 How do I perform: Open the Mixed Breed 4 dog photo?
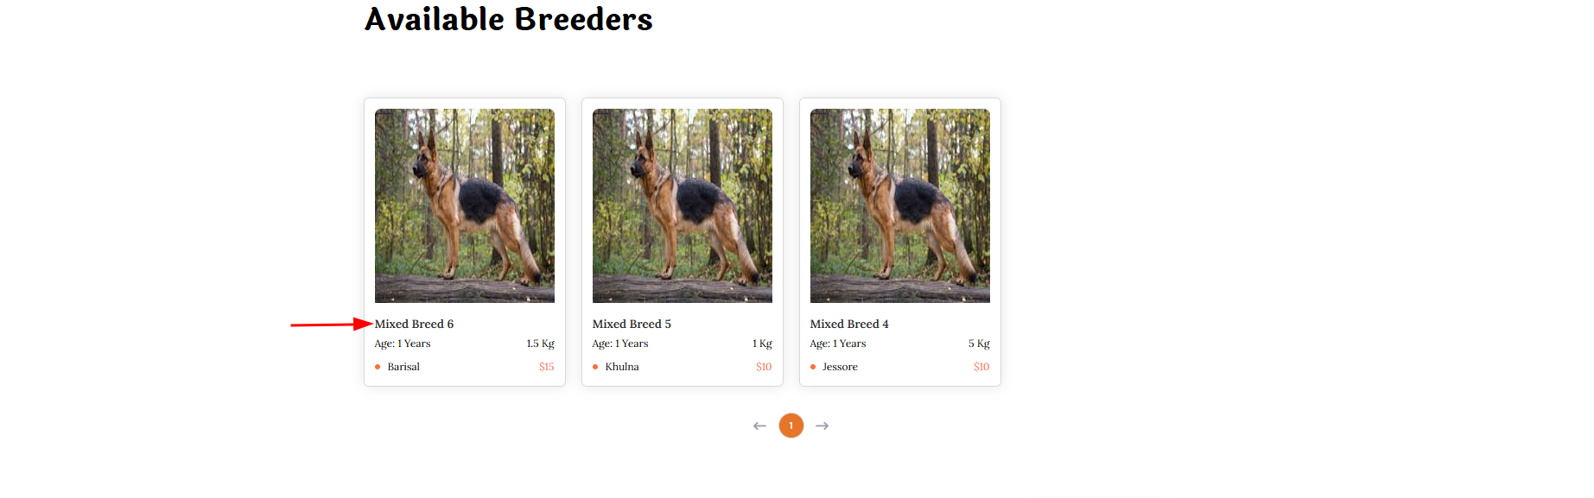[900, 205]
